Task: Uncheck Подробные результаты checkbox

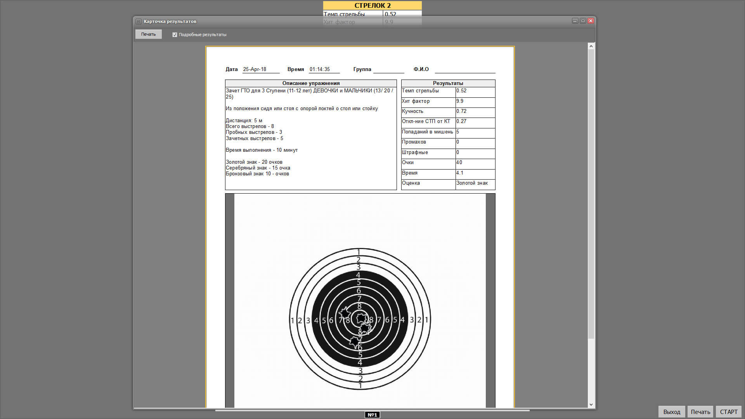Action: pyautogui.click(x=175, y=35)
